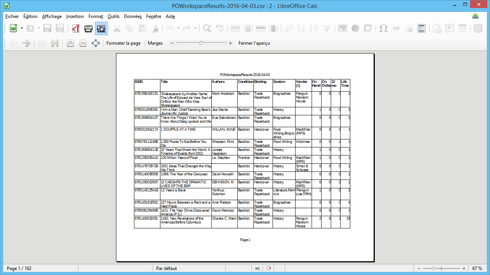The image size is (490, 275).
Task: Click the Insert chart icon
Action: 355,28
